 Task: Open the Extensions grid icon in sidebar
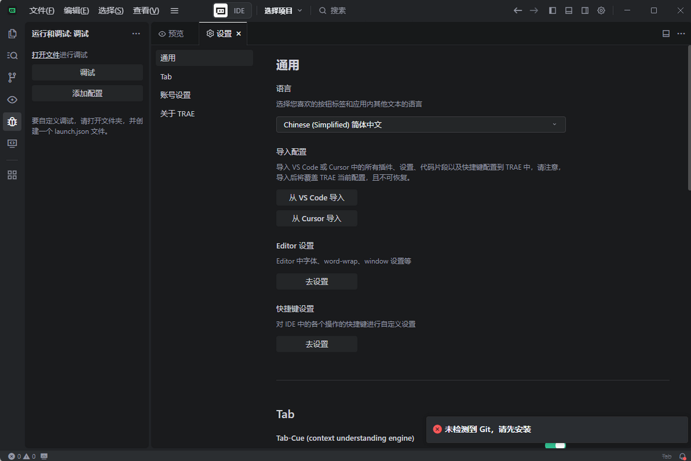[12, 176]
